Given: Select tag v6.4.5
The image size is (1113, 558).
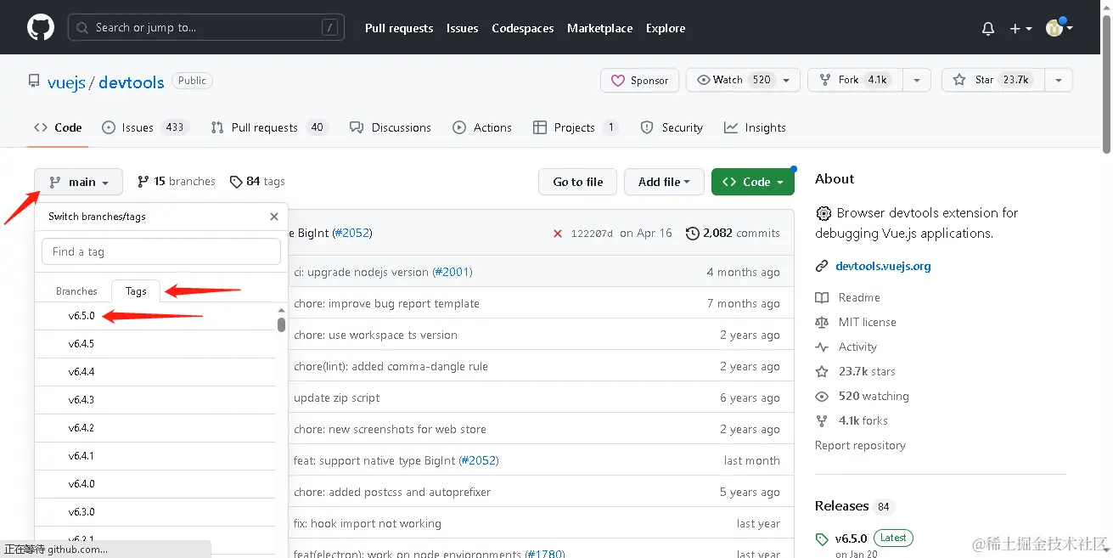Looking at the screenshot, I should [x=155, y=344].
